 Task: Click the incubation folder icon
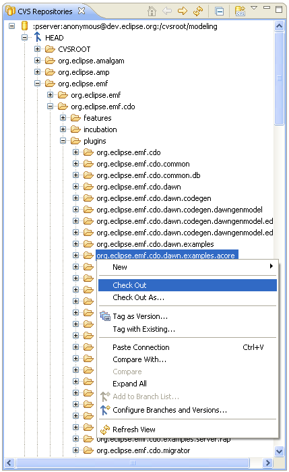pyautogui.click(x=75, y=129)
